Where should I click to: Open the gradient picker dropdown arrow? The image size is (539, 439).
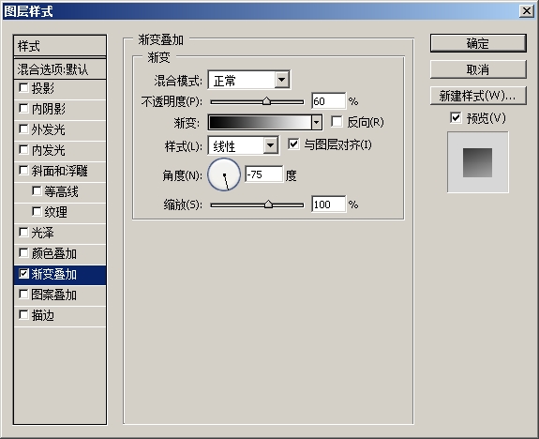pyautogui.click(x=317, y=122)
